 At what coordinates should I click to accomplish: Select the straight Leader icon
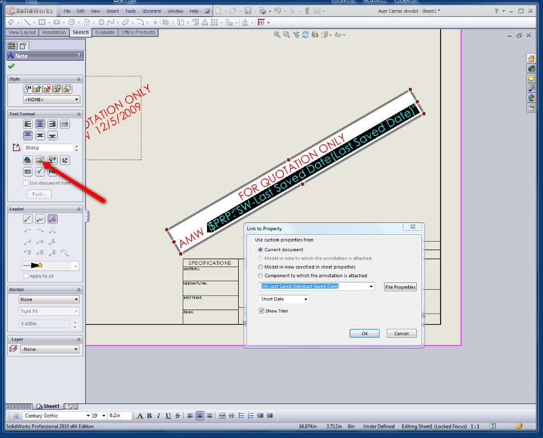(x=28, y=219)
